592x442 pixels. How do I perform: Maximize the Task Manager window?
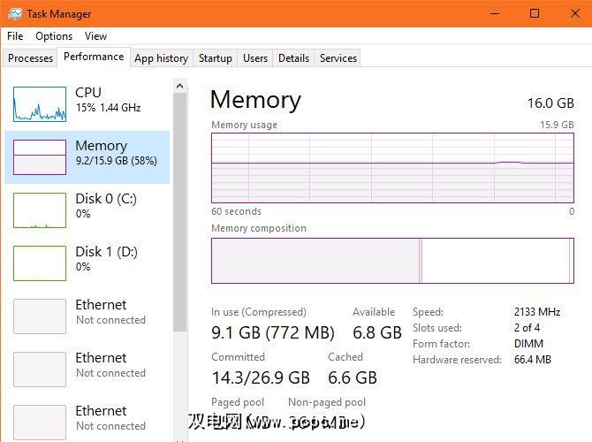535,13
